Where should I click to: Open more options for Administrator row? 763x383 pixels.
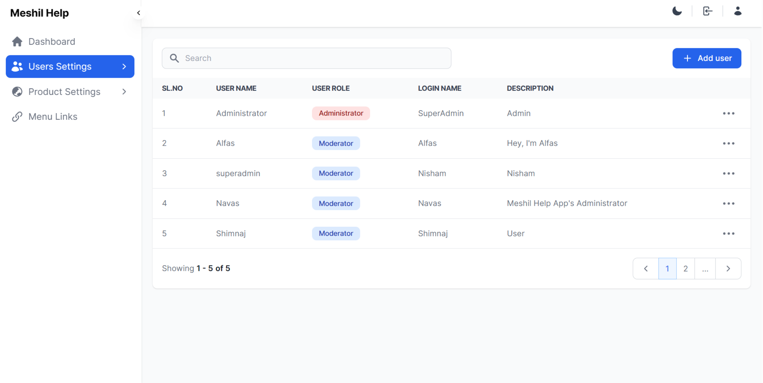(x=728, y=113)
